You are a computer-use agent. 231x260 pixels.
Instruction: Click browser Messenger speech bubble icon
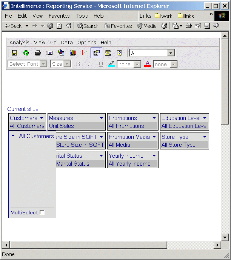[x=216, y=26]
